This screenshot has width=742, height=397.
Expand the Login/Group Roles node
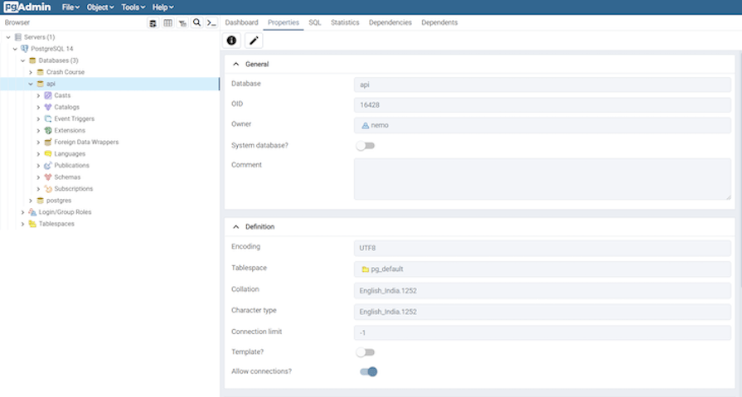pyautogui.click(x=22, y=212)
